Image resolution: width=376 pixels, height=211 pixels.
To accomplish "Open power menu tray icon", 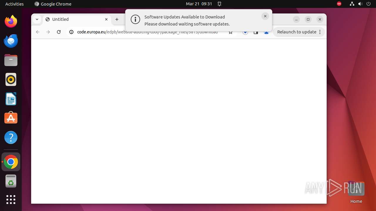I will pyautogui.click(x=368, y=4).
